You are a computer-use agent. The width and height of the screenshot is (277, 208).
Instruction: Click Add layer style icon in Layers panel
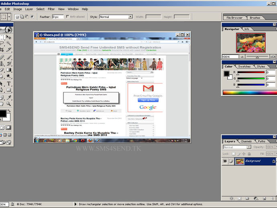[x=231, y=198]
